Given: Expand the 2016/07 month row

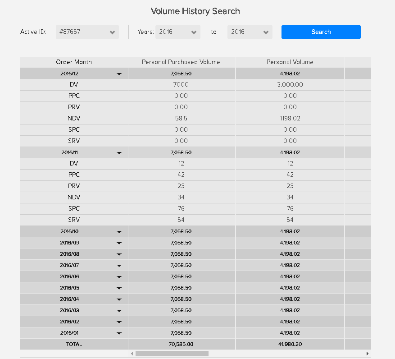Looking at the screenshot, I should (x=119, y=266).
